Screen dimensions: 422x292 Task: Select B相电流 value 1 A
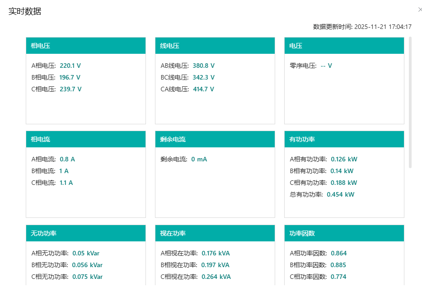click(64, 171)
